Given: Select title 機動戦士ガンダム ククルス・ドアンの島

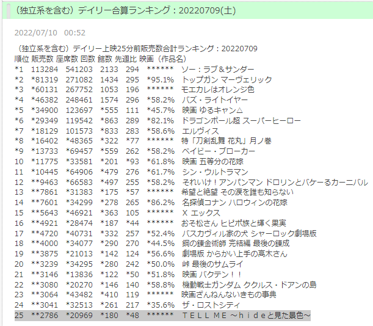Looking at the screenshot, I should [249, 285].
